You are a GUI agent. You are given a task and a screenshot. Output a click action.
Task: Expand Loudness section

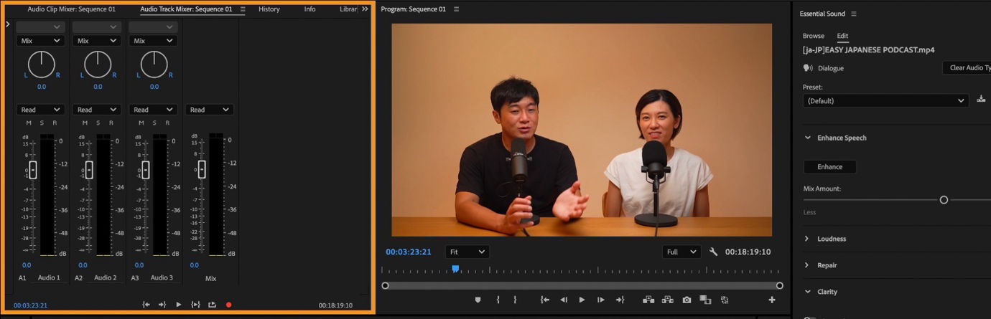tap(807, 239)
